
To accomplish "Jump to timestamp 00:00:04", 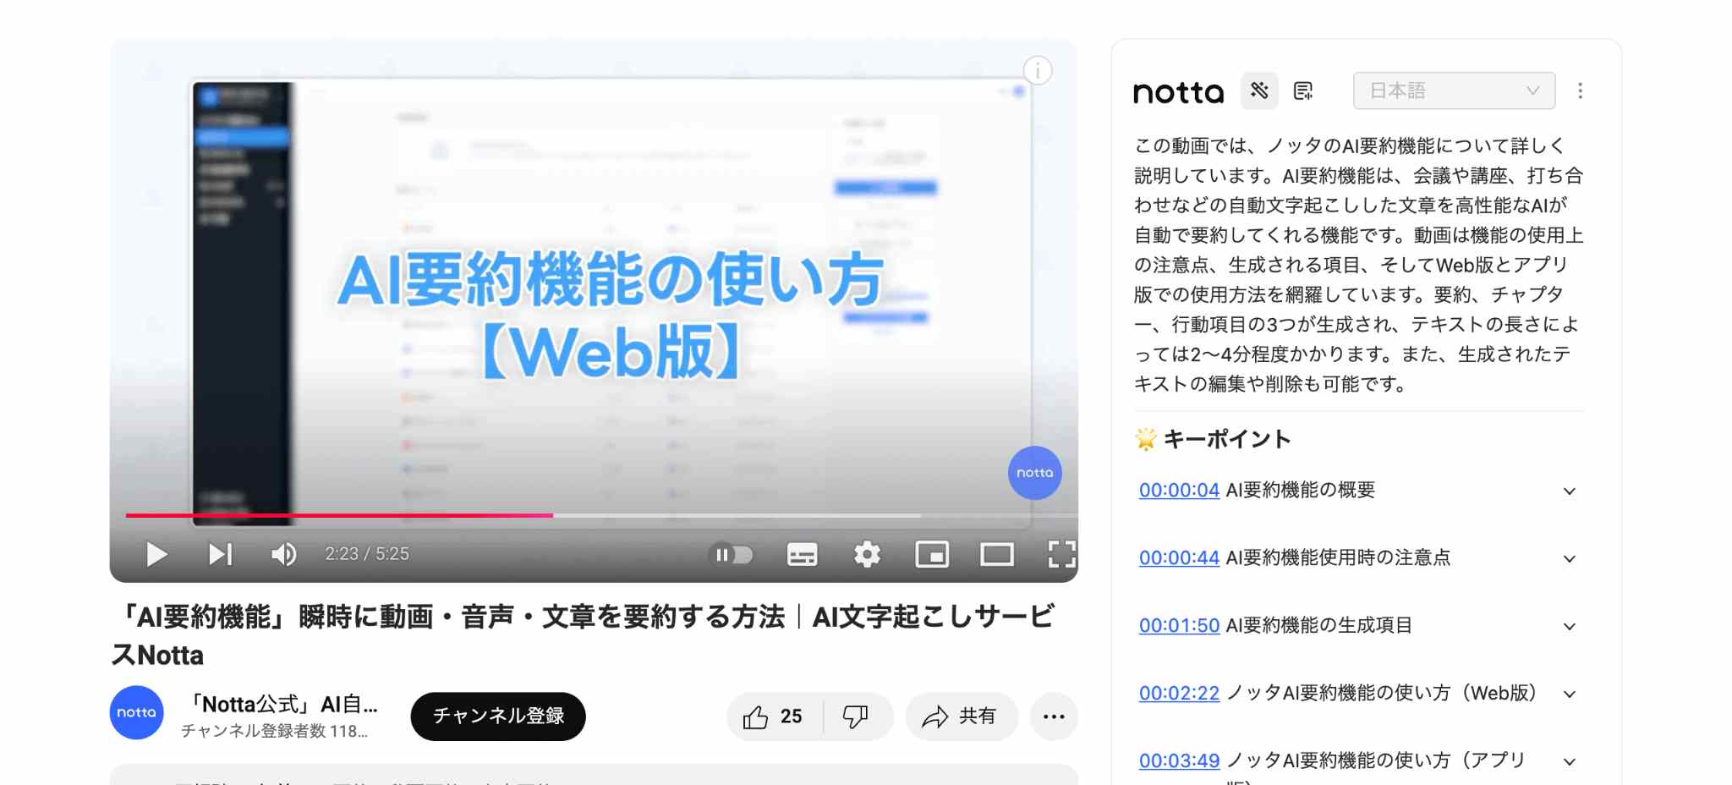I will (1179, 490).
